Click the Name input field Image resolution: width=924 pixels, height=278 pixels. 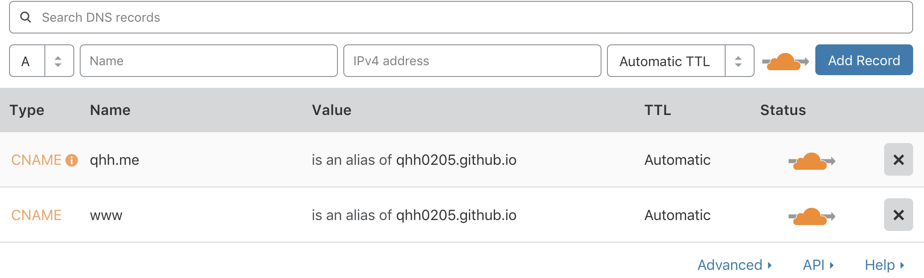[209, 61]
